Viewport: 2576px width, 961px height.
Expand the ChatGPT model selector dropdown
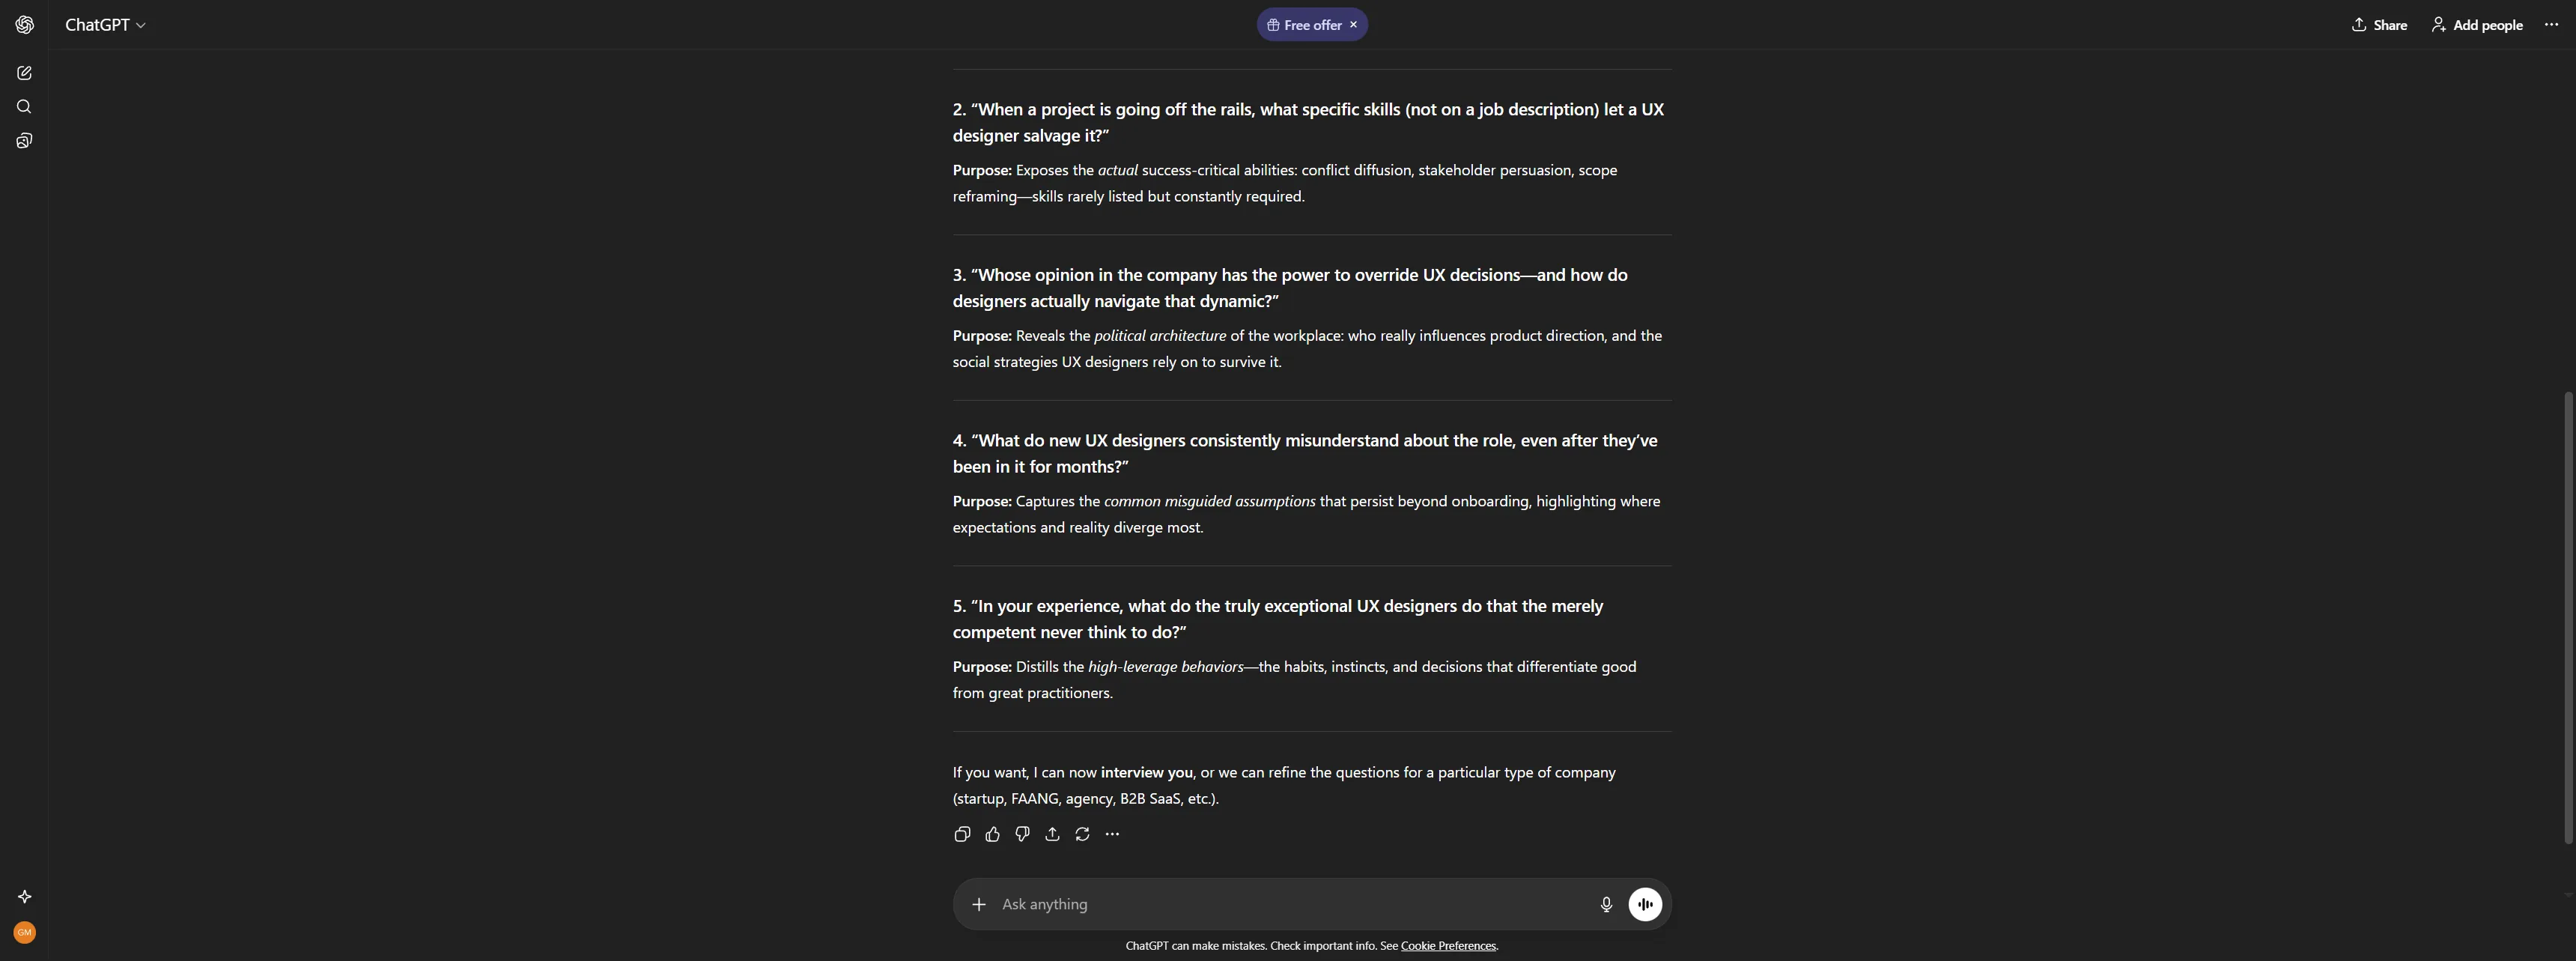point(105,25)
